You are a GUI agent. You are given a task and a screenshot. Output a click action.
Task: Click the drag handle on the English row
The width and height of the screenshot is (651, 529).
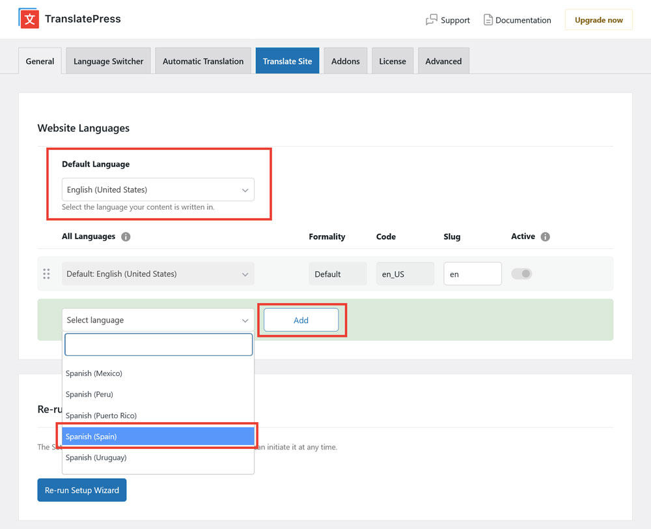click(x=46, y=274)
